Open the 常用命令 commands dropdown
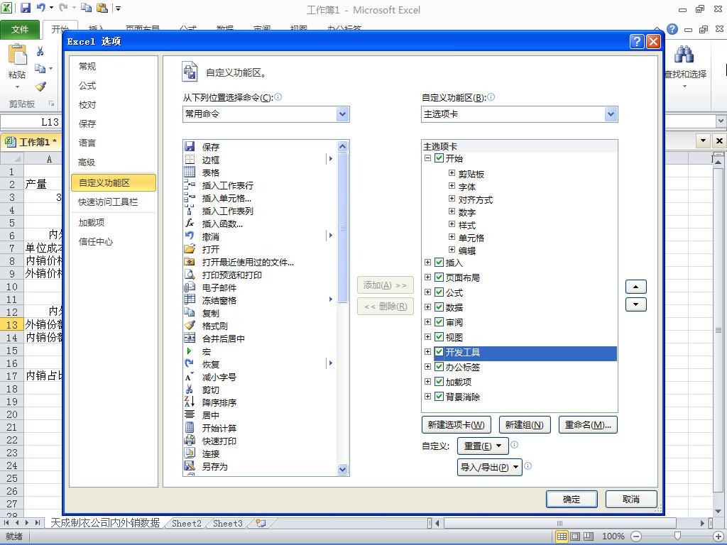The image size is (727, 545). [x=342, y=114]
